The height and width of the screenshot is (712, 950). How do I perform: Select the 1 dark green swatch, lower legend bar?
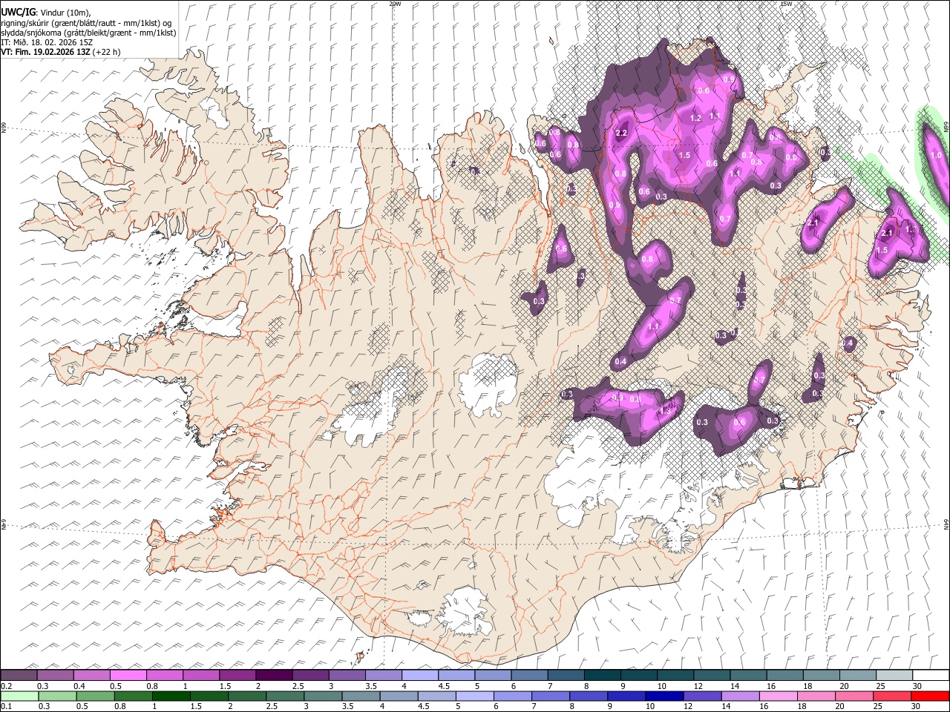coord(171,696)
